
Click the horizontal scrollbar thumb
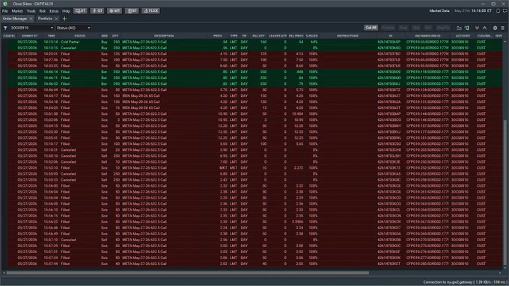[x=188, y=273]
